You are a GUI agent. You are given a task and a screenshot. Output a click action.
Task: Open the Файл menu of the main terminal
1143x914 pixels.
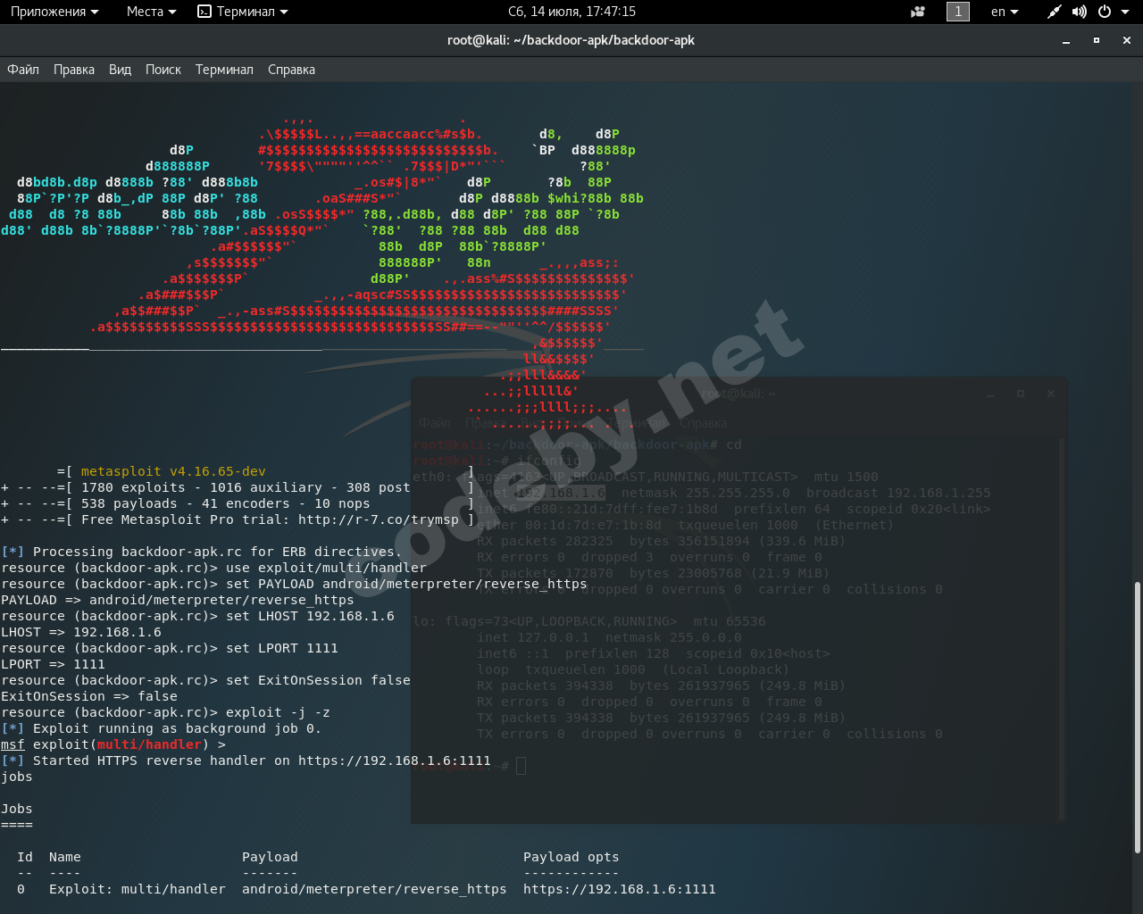click(x=23, y=70)
